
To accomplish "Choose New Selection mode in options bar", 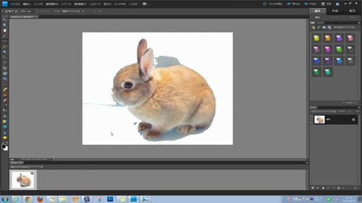I will pyautogui.click(x=7, y=11).
